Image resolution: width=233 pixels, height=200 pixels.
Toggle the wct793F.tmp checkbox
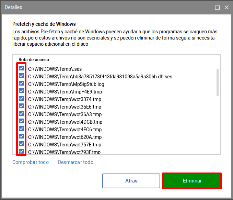click(21, 151)
